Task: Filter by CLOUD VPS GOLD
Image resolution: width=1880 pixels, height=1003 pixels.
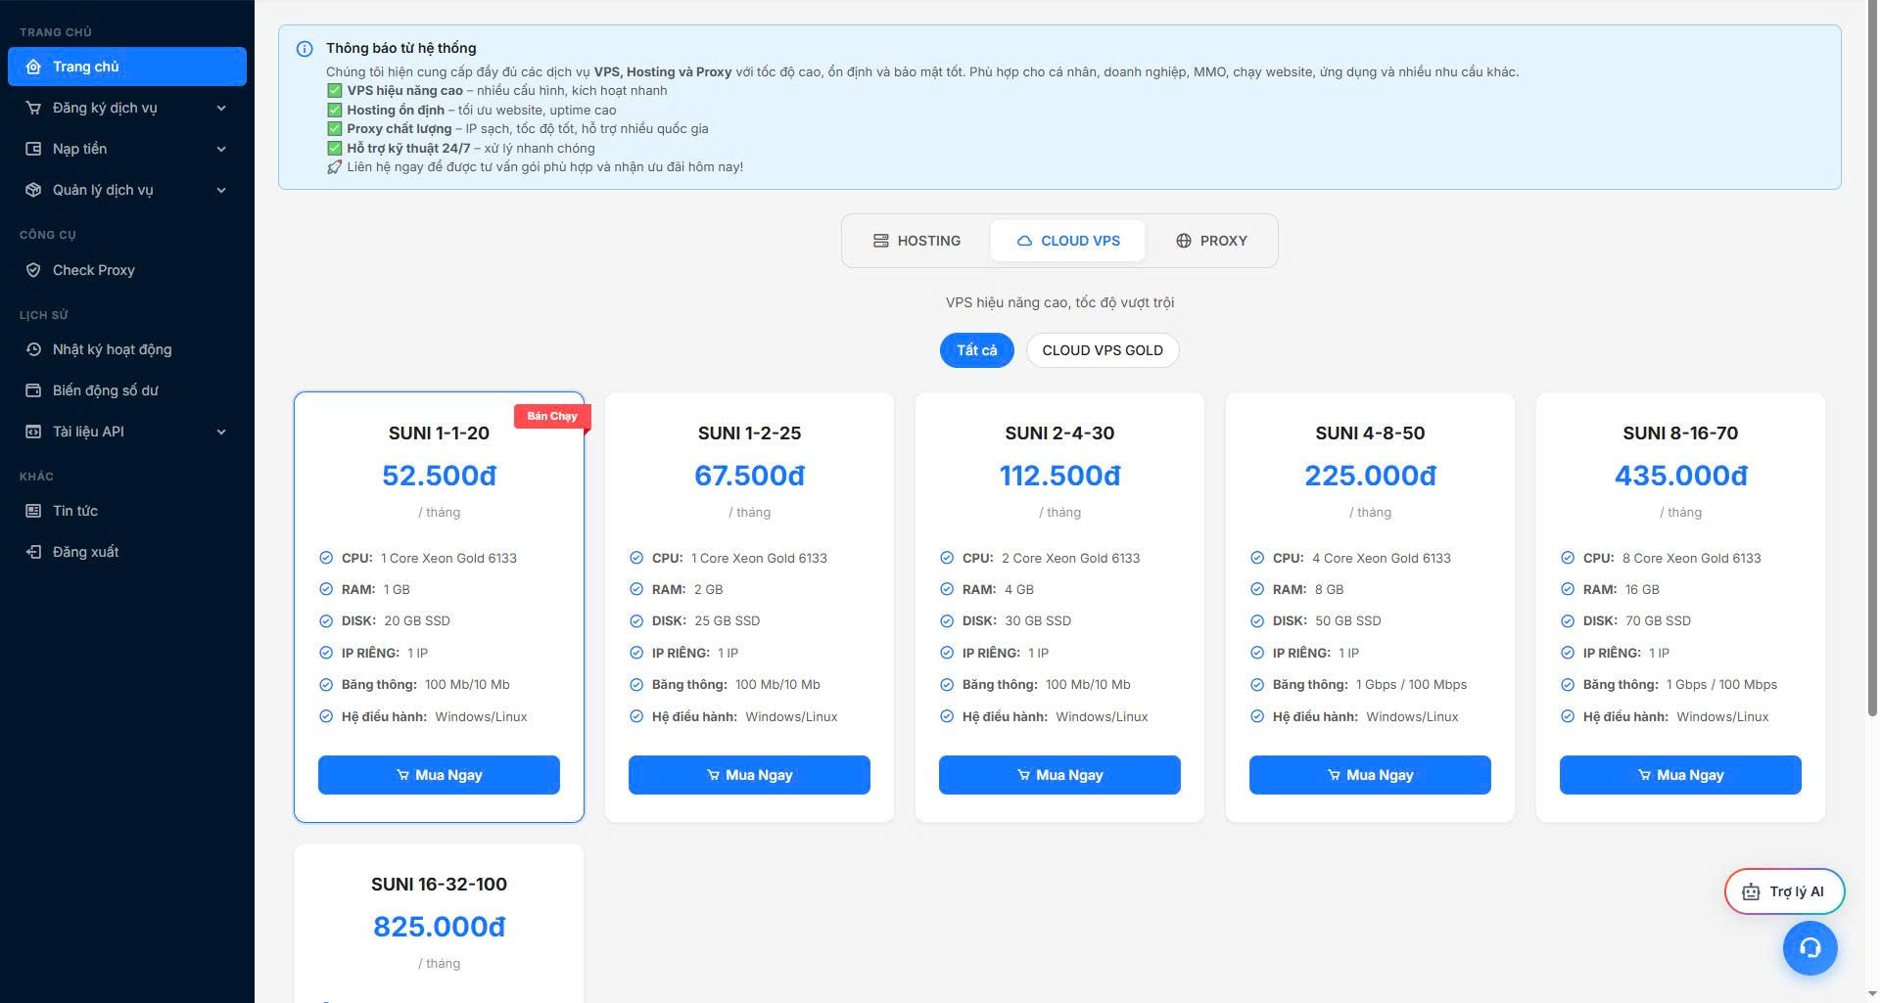Action: pos(1103,350)
